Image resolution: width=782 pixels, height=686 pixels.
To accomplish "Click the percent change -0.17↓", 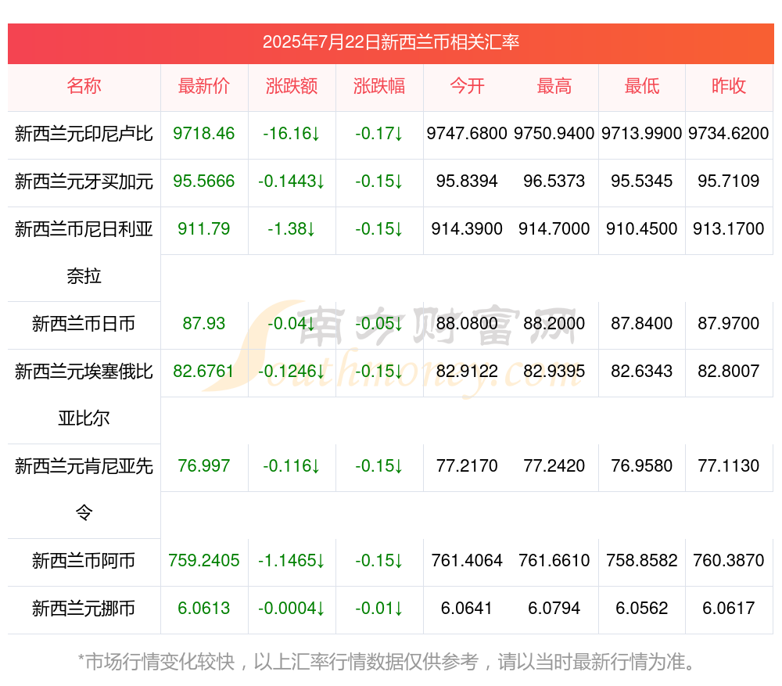I will 379,134.
